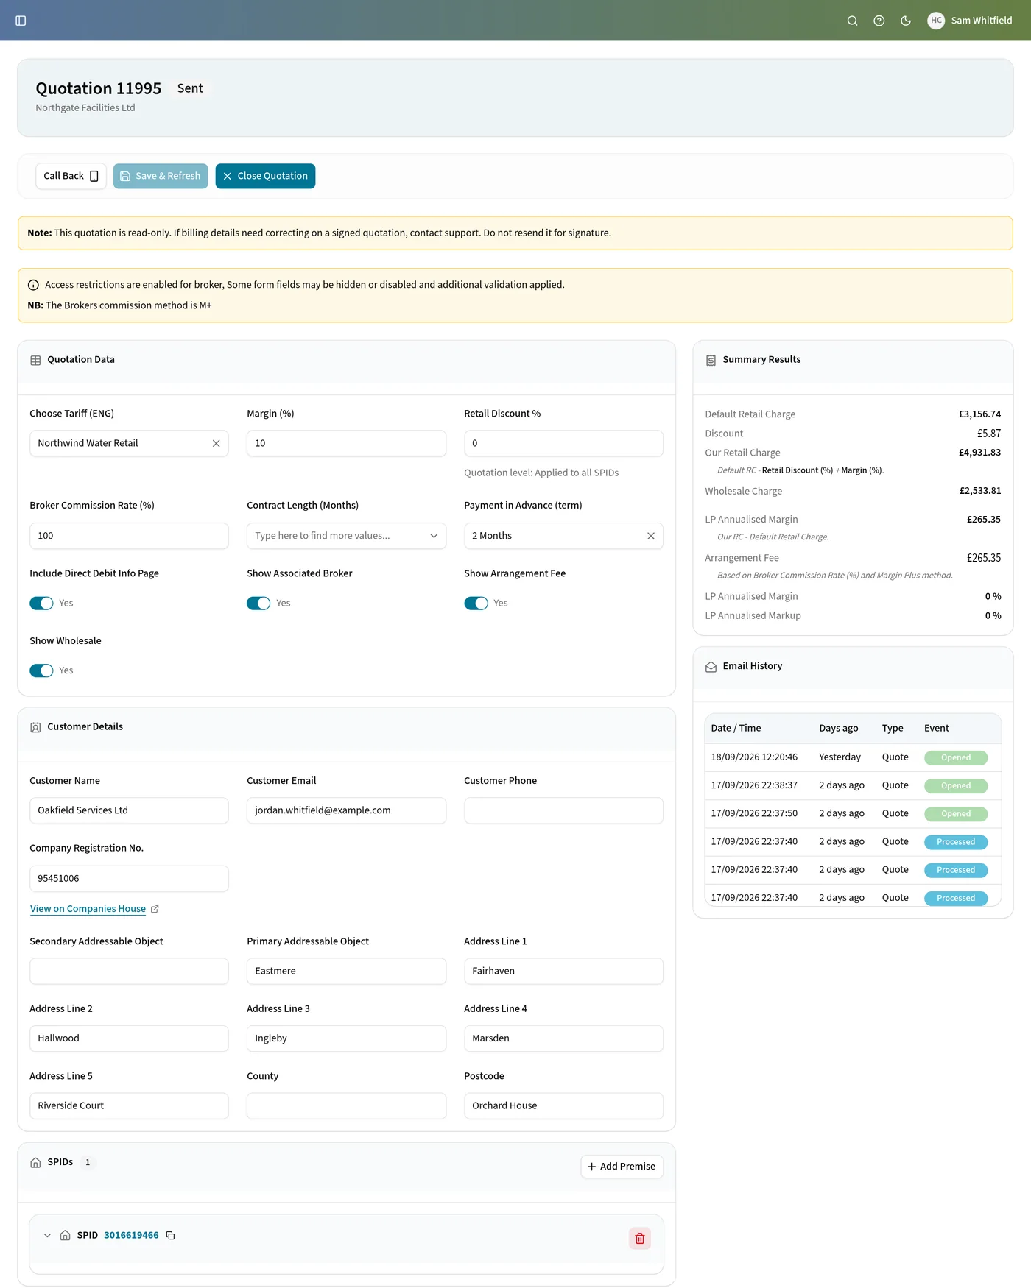Click the Postcode field
The height and width of the screenshot is (1288, 1031).
pyautogui.click(x=563, y=1106)
